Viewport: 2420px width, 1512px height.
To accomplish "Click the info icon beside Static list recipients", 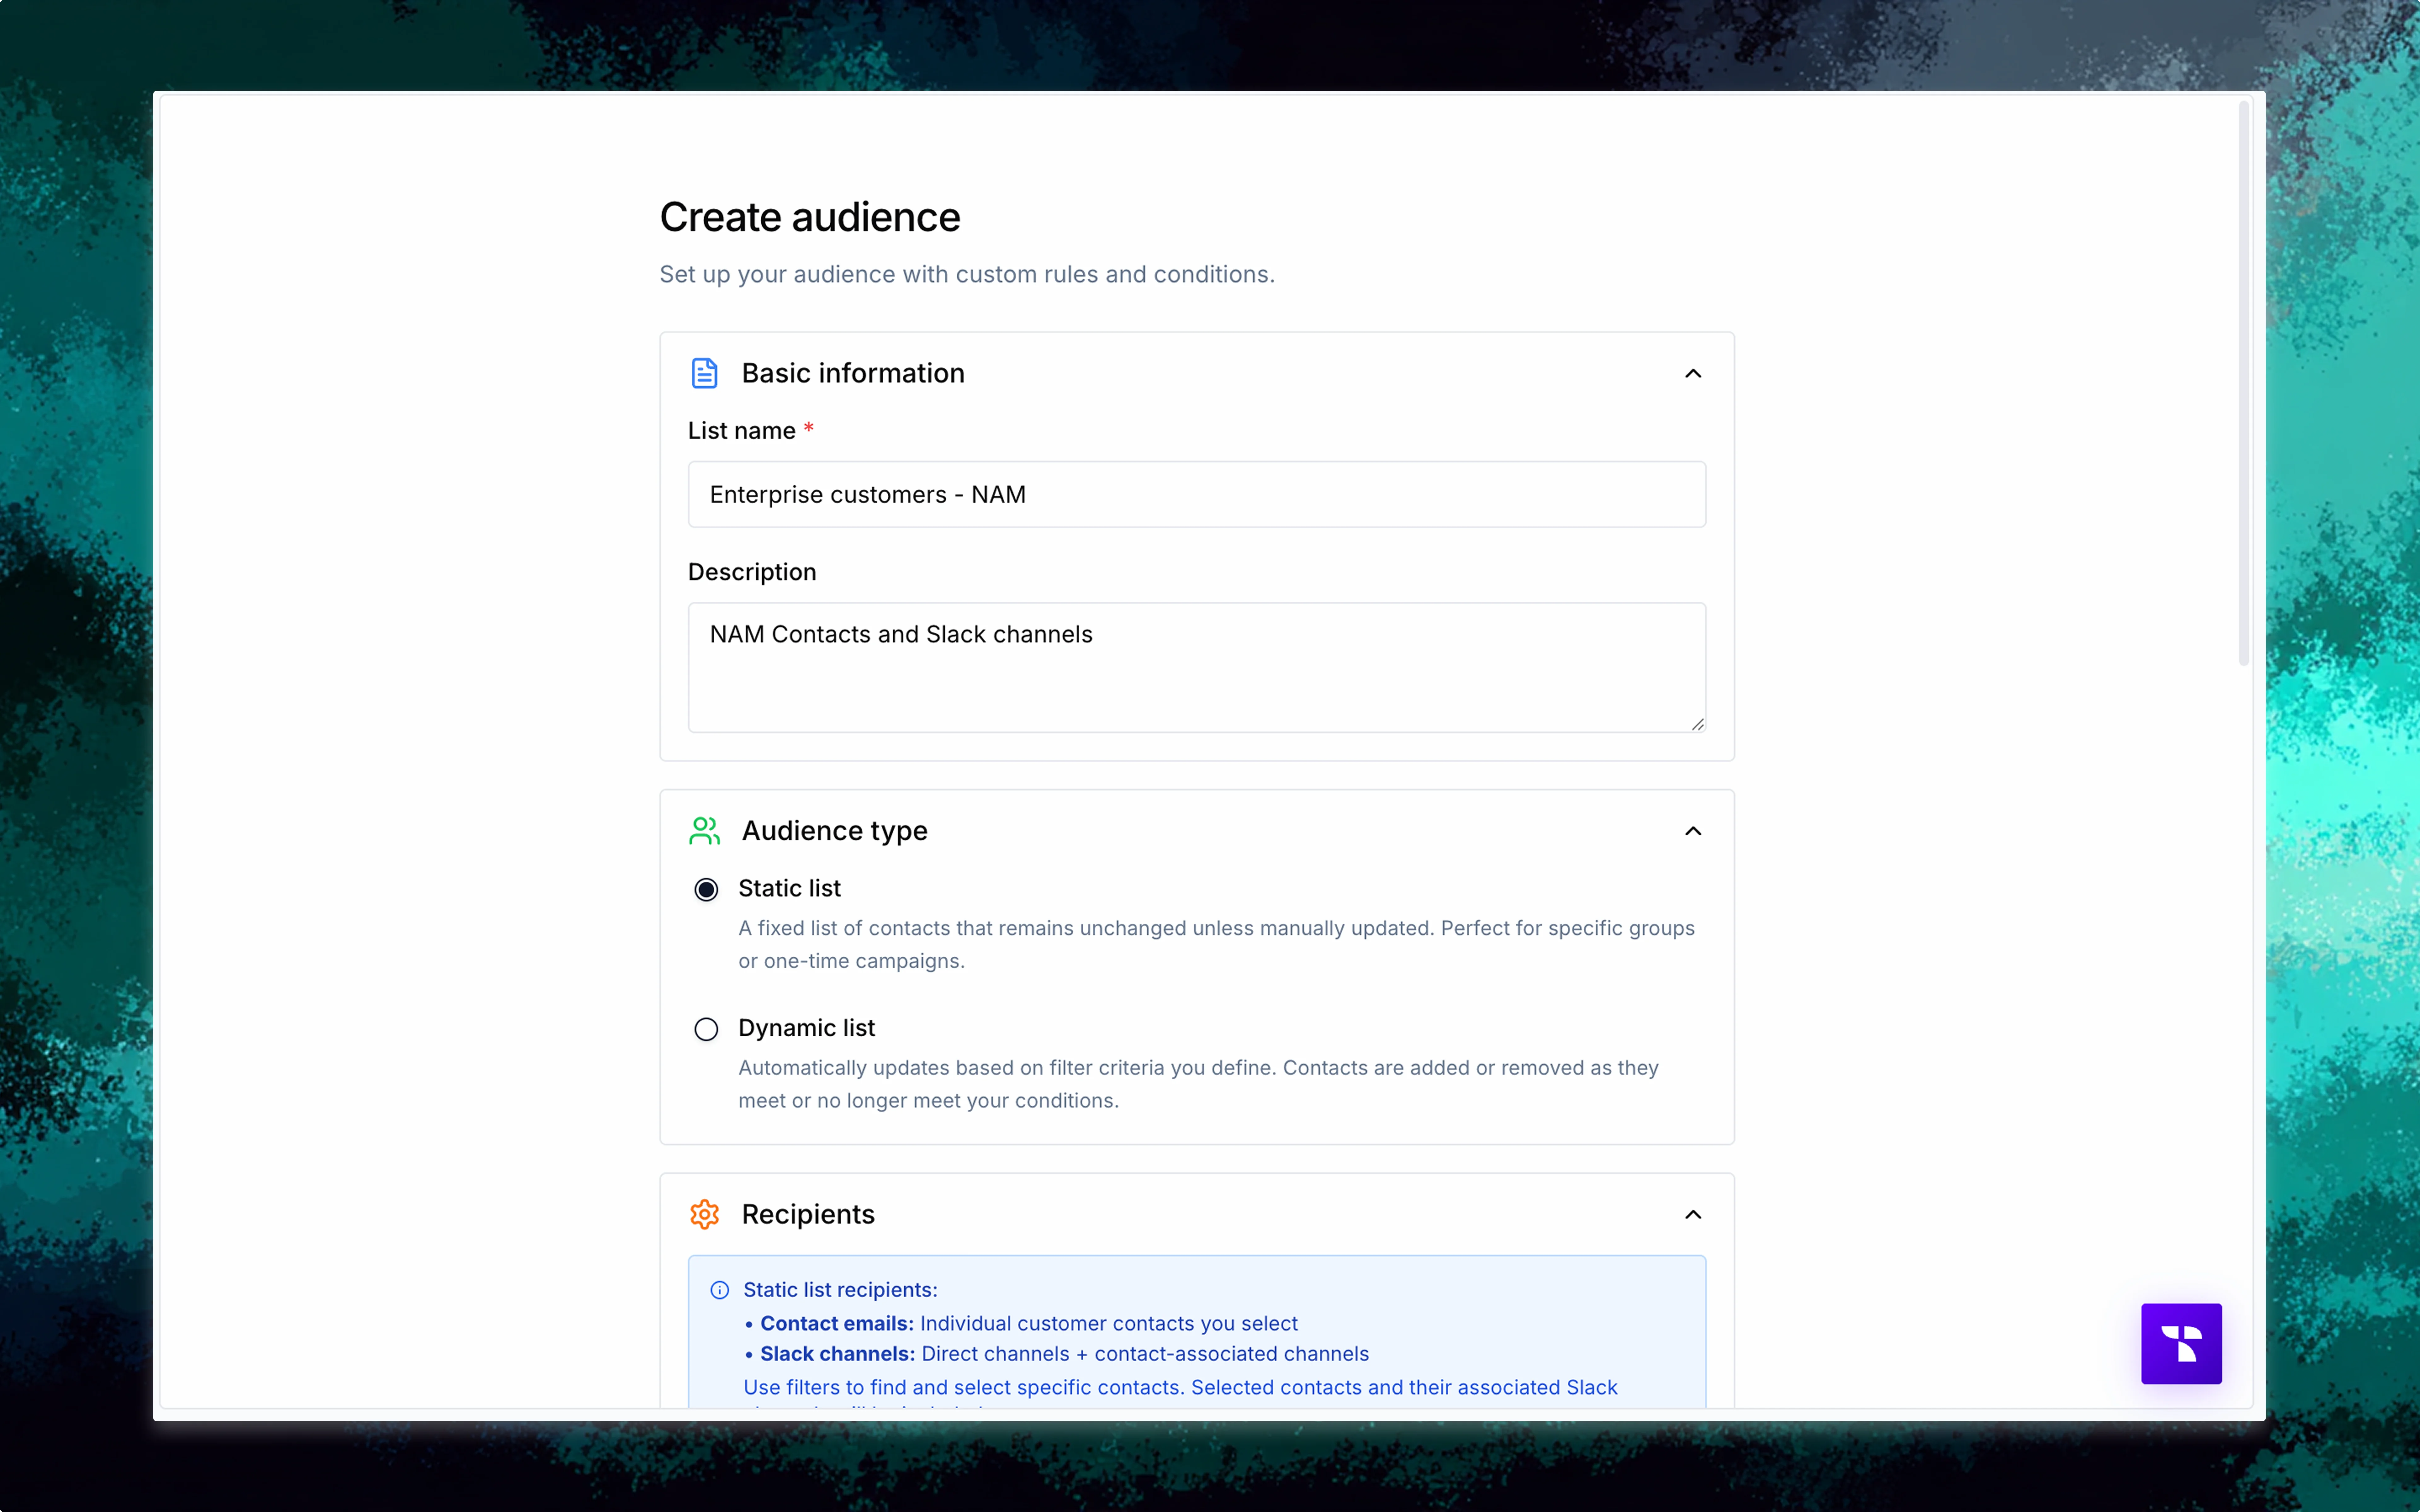I will (720, 1290).
